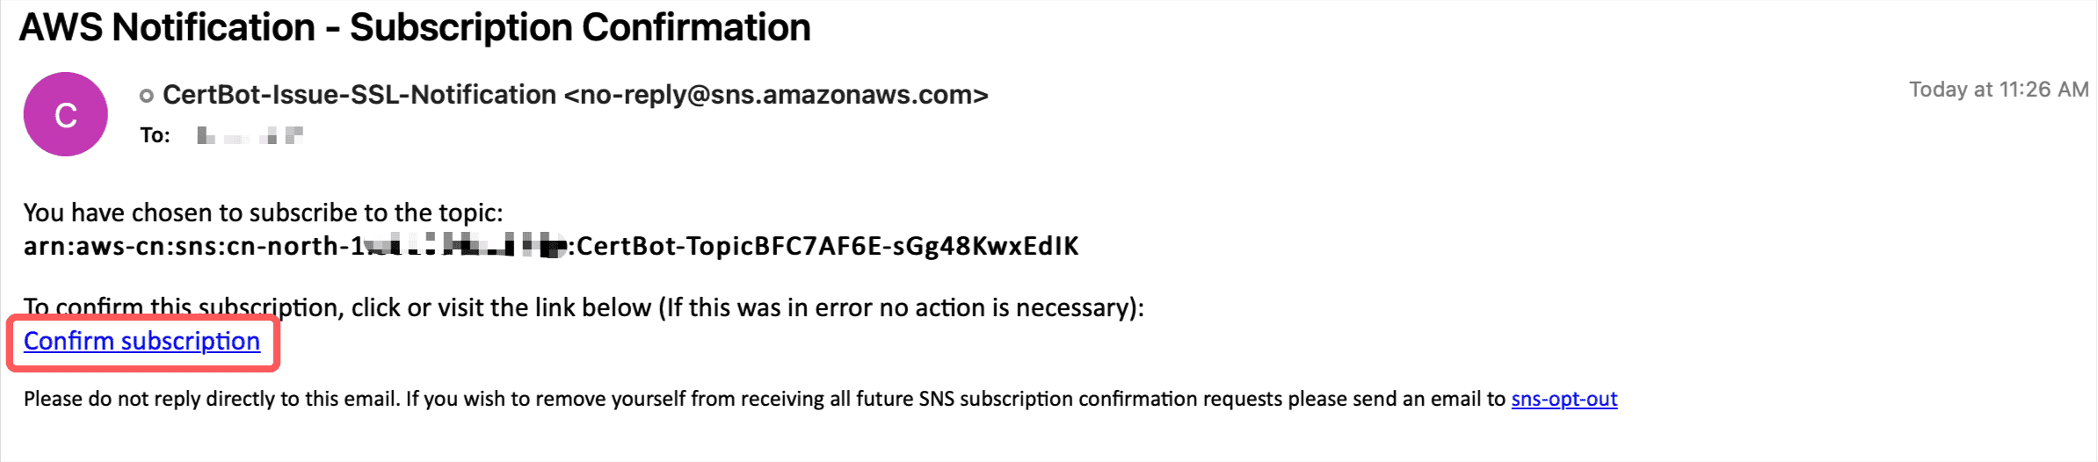The image size is (2098, 462).
Task: Click the Today at 11:26 AM timestamp
Action: 1999,90
